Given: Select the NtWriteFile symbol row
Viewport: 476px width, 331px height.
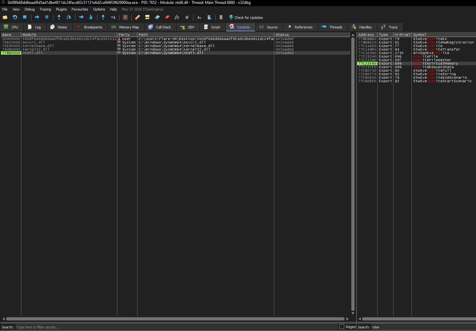Looking at the screenshot, I should pos(416,56).
